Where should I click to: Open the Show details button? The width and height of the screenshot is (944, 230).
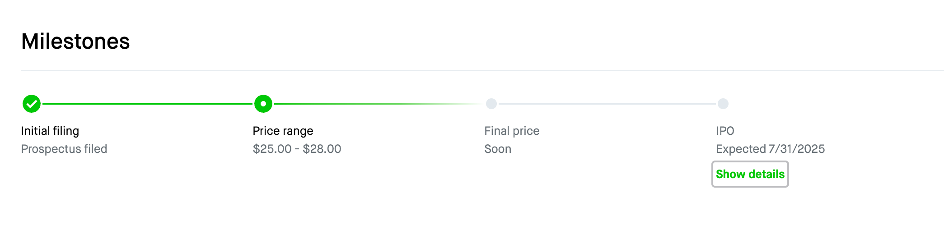pyautogui.click(x=750, y=174)
